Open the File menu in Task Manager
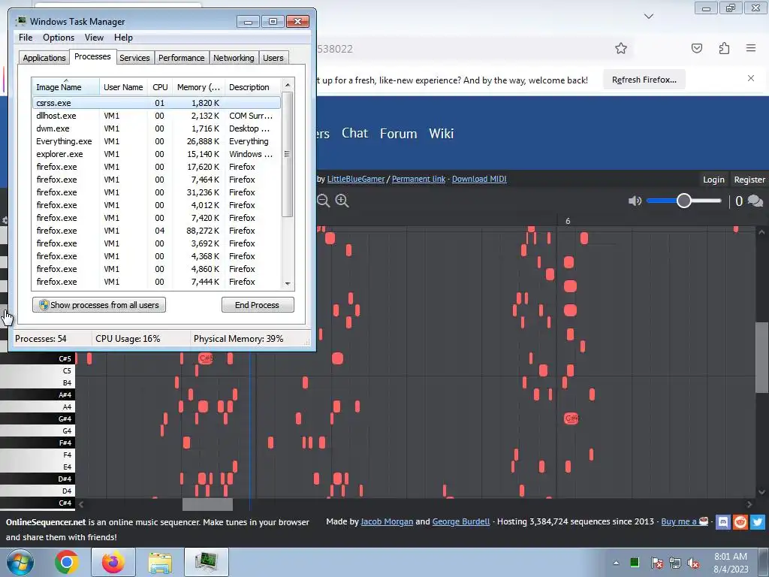Screen dimensions: 769x577 [26, 38]
